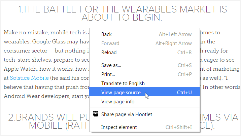Screen dimensions: 241x136
Task: Click the Hootlet owl icon
Action: 95,114
